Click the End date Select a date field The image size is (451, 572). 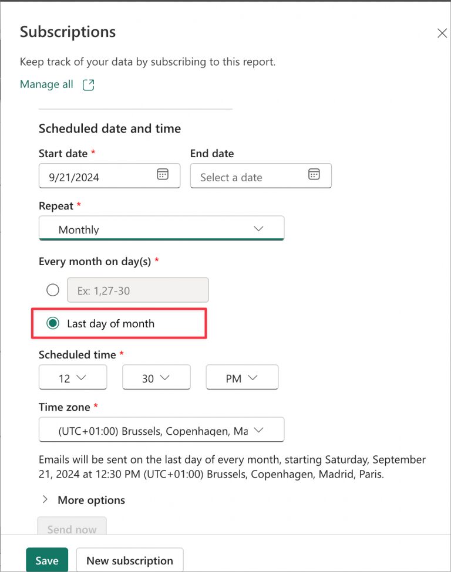247,177
